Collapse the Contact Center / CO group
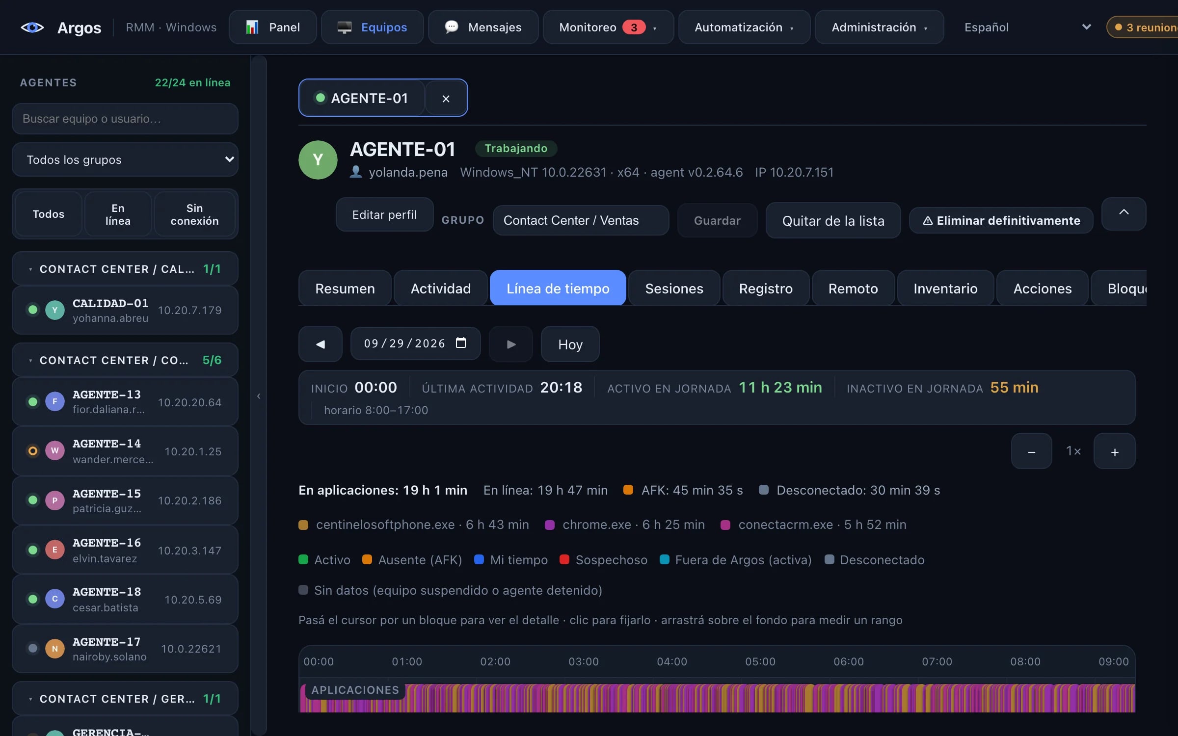Image resolution: width=1178 pixels, height=736 pixels. click(125, 360)
